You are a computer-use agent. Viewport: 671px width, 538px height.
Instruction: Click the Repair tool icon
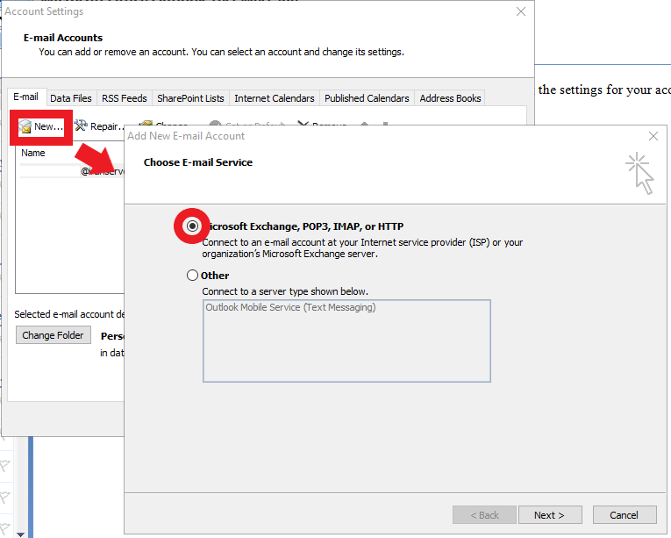click(x=81, y=127)
